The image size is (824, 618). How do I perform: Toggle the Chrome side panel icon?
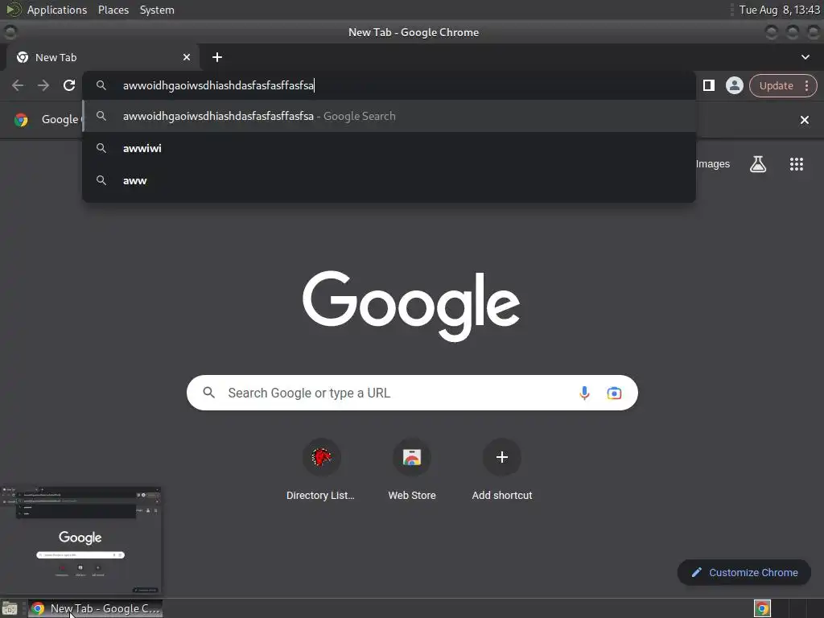pyautogui.click(x=709, y=85)
